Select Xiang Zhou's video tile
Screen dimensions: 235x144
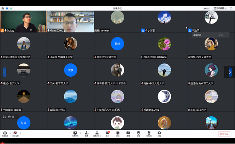[70, 22]
